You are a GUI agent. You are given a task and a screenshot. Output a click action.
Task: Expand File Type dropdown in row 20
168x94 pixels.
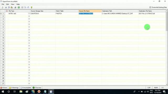click(29, 65)
